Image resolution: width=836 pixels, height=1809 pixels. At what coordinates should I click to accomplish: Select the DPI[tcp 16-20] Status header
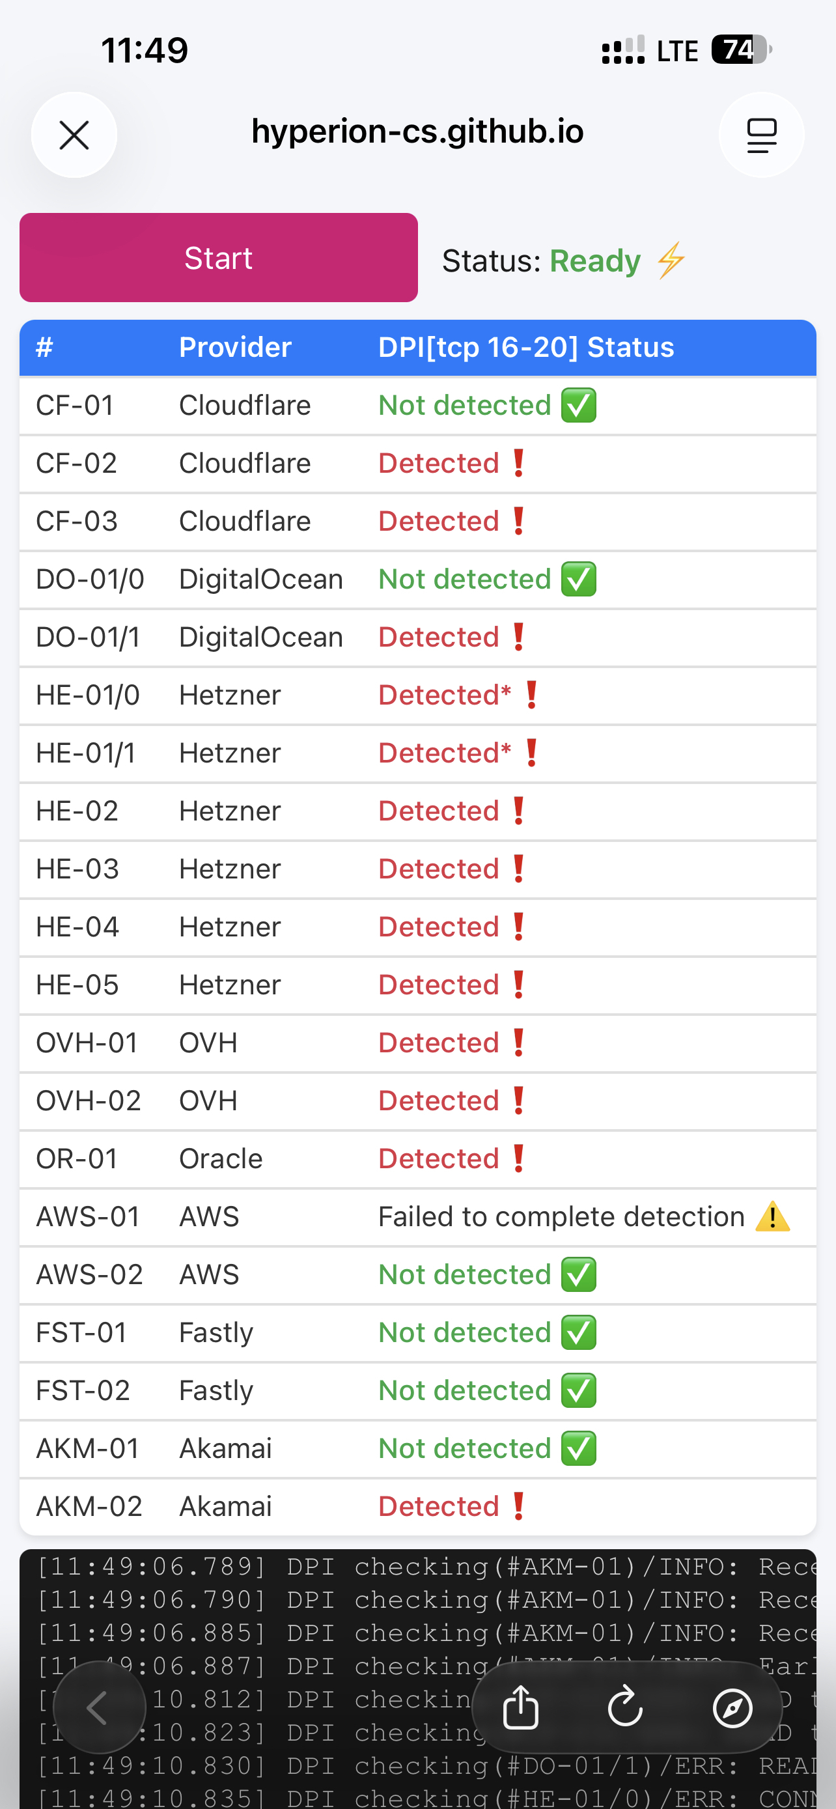point(525,347)
